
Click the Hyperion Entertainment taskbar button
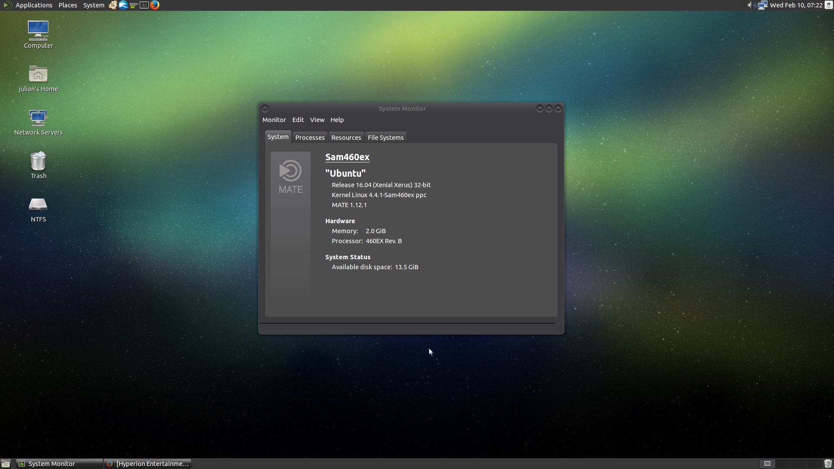point(149,464)
